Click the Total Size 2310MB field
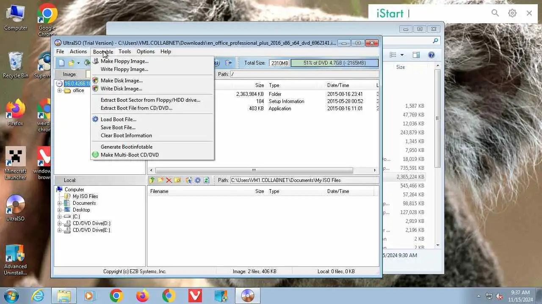 click(x=279, y=63)
